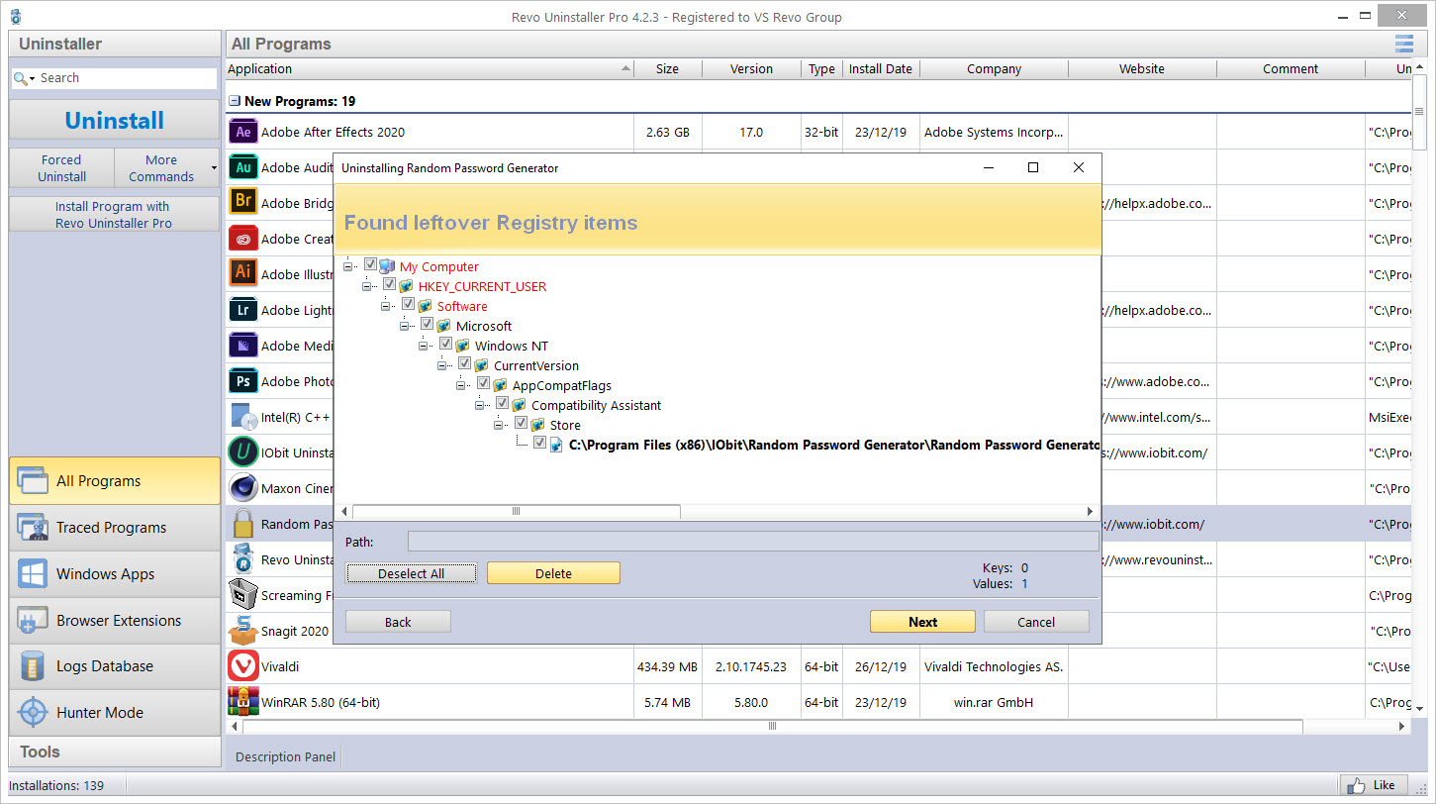The height and width of the screenshot is (804, 1436).
Task: Click the Adobe After Effects 2020 icon
Action: 243,132
